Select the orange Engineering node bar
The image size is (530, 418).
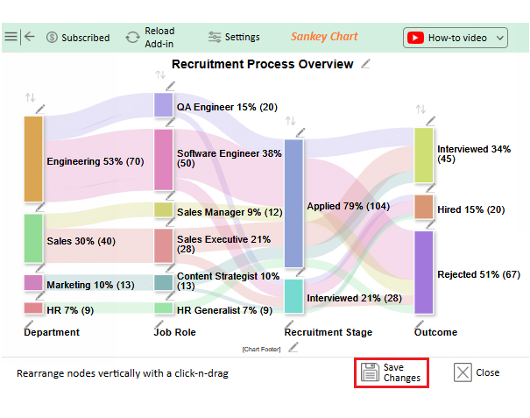click(x=33, y=159)
